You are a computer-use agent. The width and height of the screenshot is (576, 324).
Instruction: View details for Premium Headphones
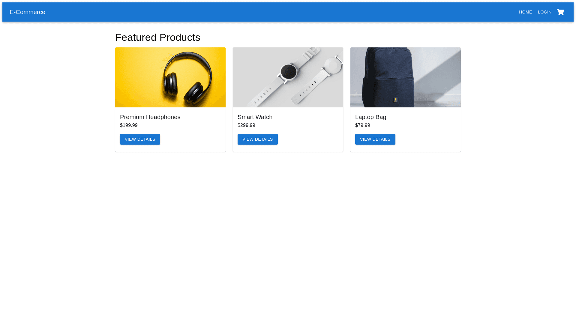(140, 139)
